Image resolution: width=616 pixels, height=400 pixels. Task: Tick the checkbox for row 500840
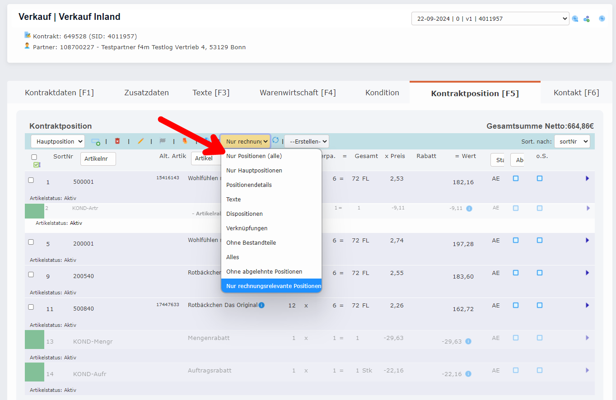(x=31, y=307)
